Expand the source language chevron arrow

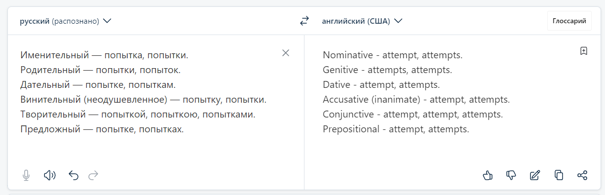107,21
